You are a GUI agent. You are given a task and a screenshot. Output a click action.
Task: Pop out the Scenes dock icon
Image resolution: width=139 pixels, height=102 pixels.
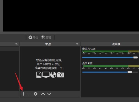16,44
